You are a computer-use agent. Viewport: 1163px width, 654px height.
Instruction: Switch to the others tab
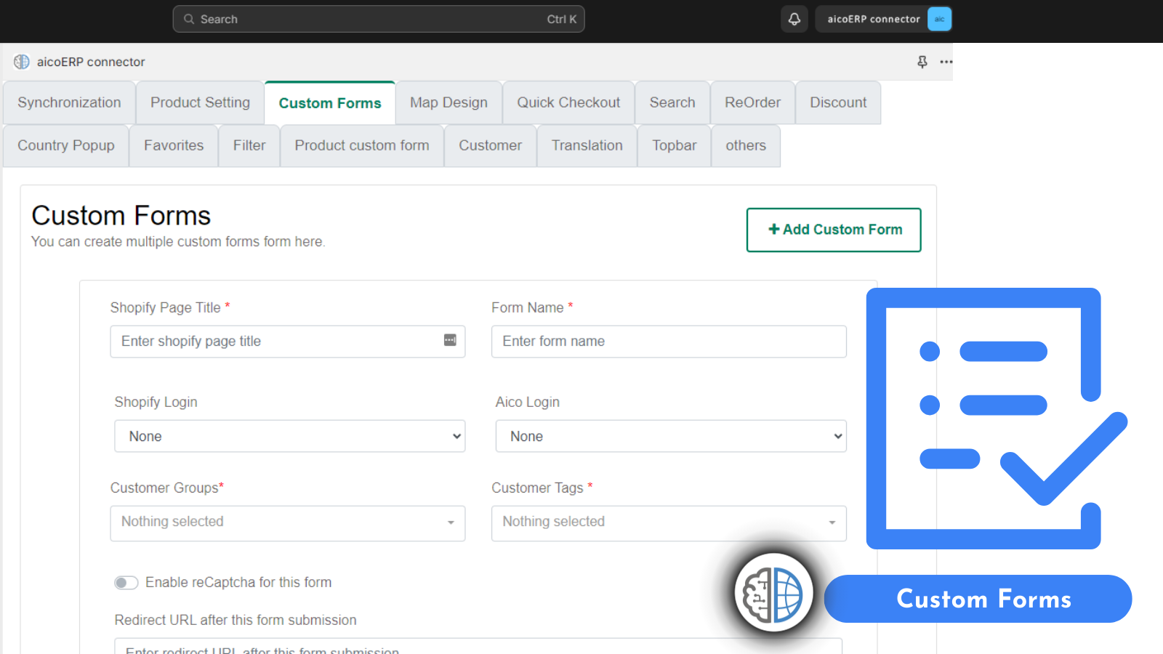point(746,145)
